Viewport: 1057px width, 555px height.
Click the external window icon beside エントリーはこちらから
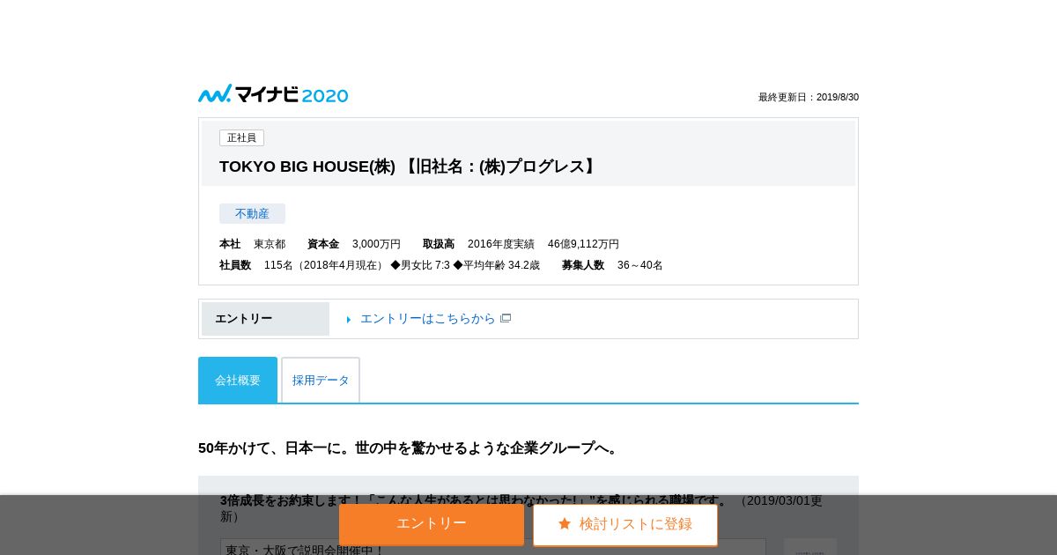(506, 318)
